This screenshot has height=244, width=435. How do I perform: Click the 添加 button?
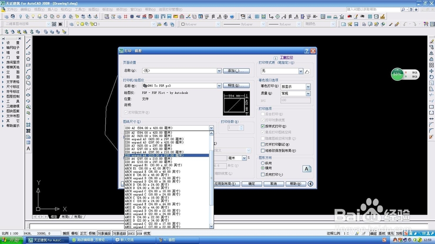(236, 71)
